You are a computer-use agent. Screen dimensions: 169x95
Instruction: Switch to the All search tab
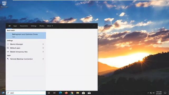point(10,26)
